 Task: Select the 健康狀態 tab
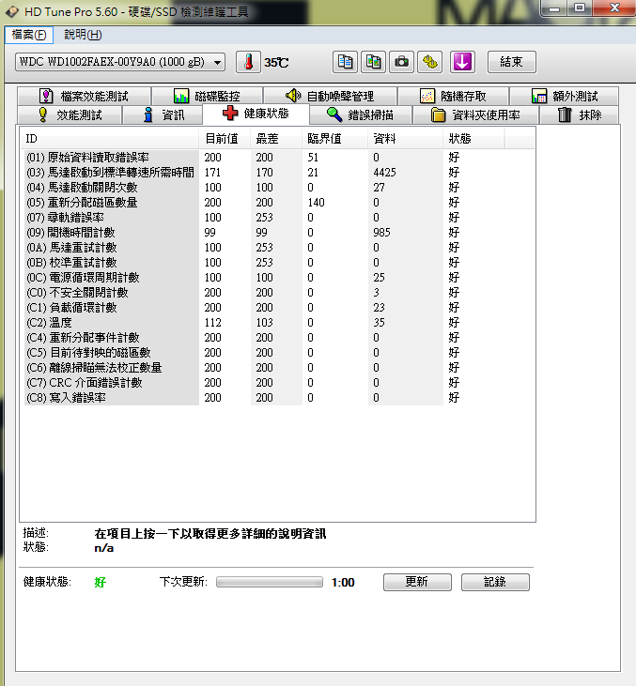(x=256, y=114)
